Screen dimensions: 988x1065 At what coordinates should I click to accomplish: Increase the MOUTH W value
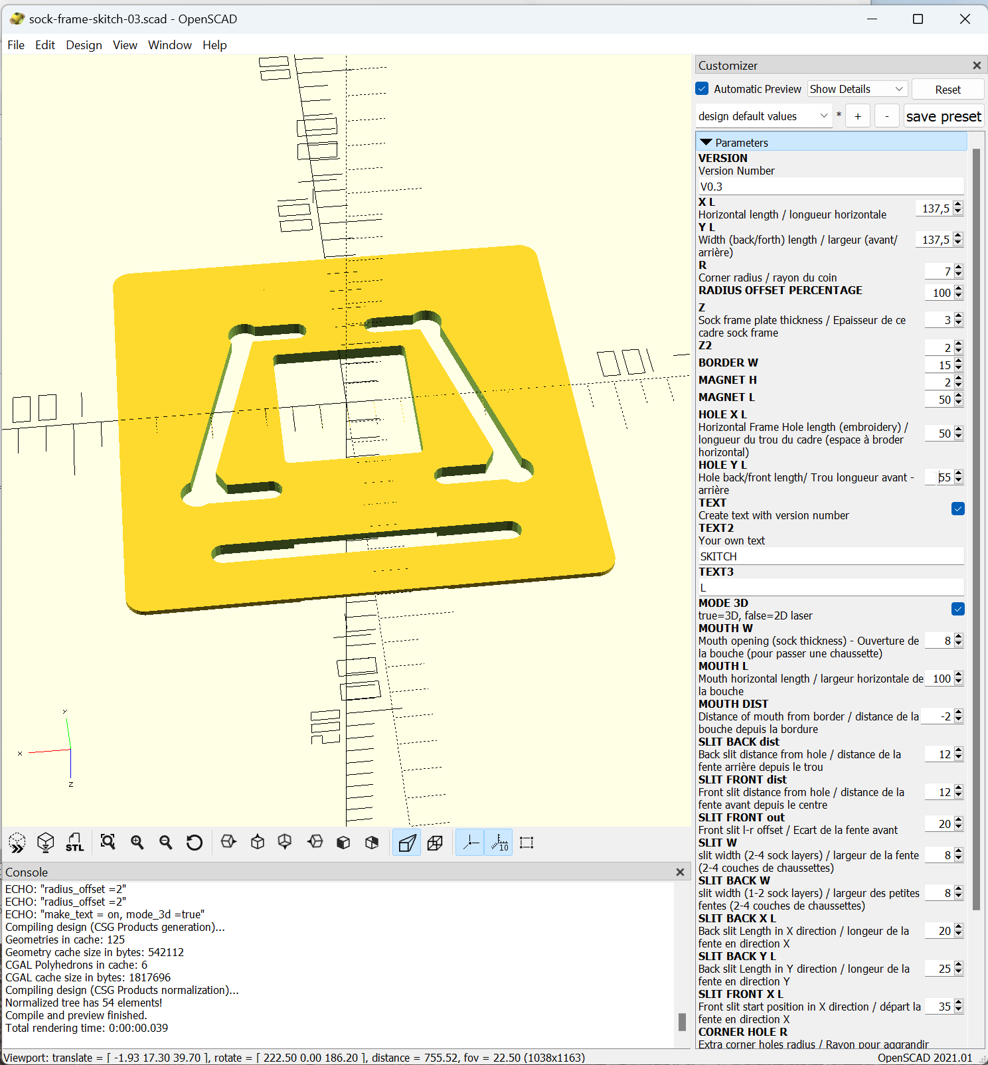(x=958, y=637)
